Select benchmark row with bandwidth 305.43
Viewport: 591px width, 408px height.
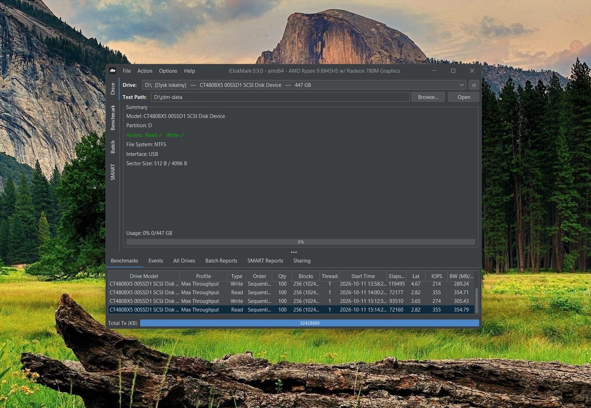291,301
